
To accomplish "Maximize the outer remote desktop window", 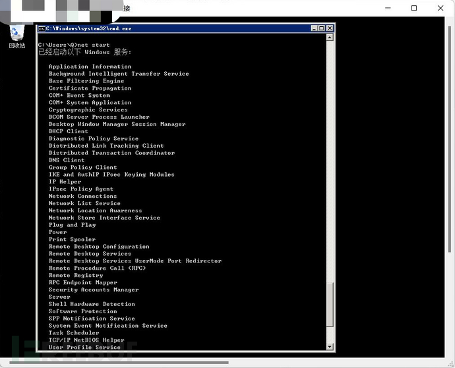I will pos(414,8).
